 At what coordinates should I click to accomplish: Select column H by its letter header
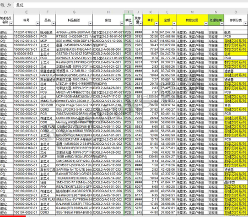108,12
